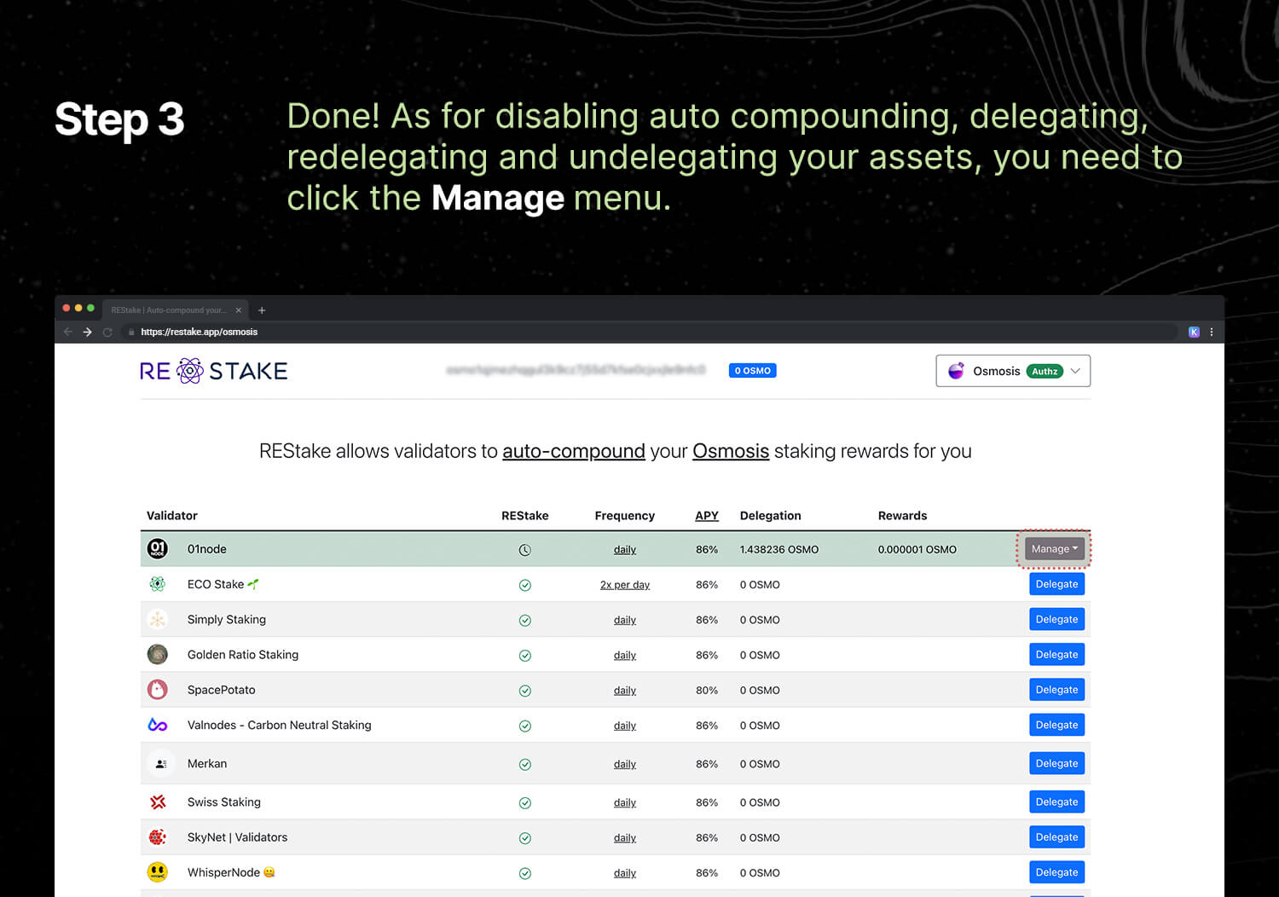Click daily frequency link for Simply Staking
Image resolution: width=1279 pixels, height=897 pixels.
click(x=625, y=620)
